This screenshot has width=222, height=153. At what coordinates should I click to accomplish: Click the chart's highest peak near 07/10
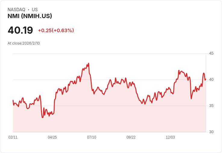[88, 63]
